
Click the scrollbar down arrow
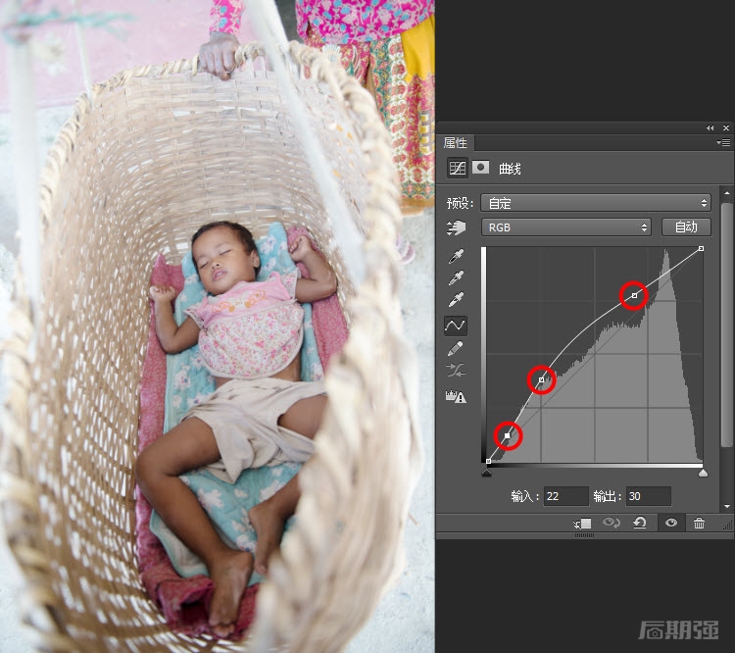point(727,507)
